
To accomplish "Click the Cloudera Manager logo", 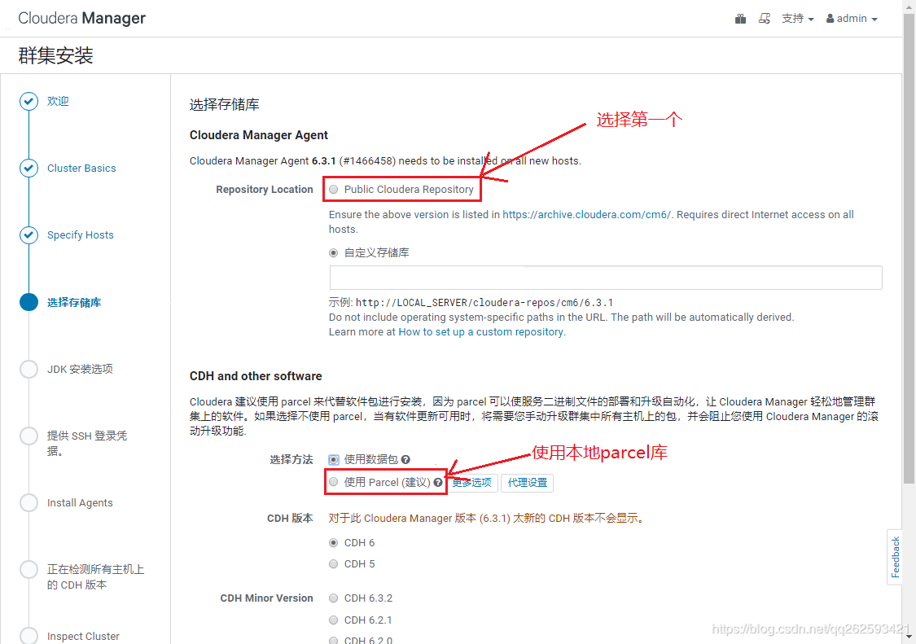I will 81,18.
